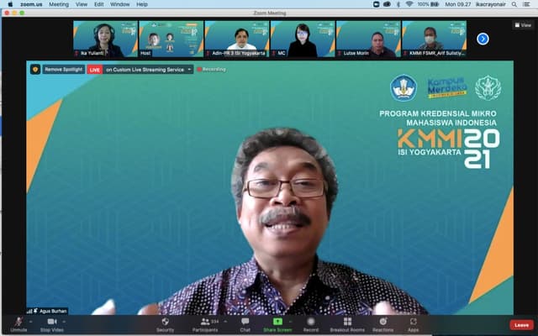Open the Edit menu
538x336 pixels.
99,4
